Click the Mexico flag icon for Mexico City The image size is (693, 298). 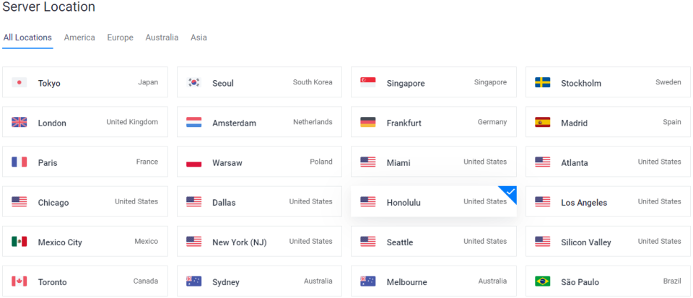(x=19, y=241)
